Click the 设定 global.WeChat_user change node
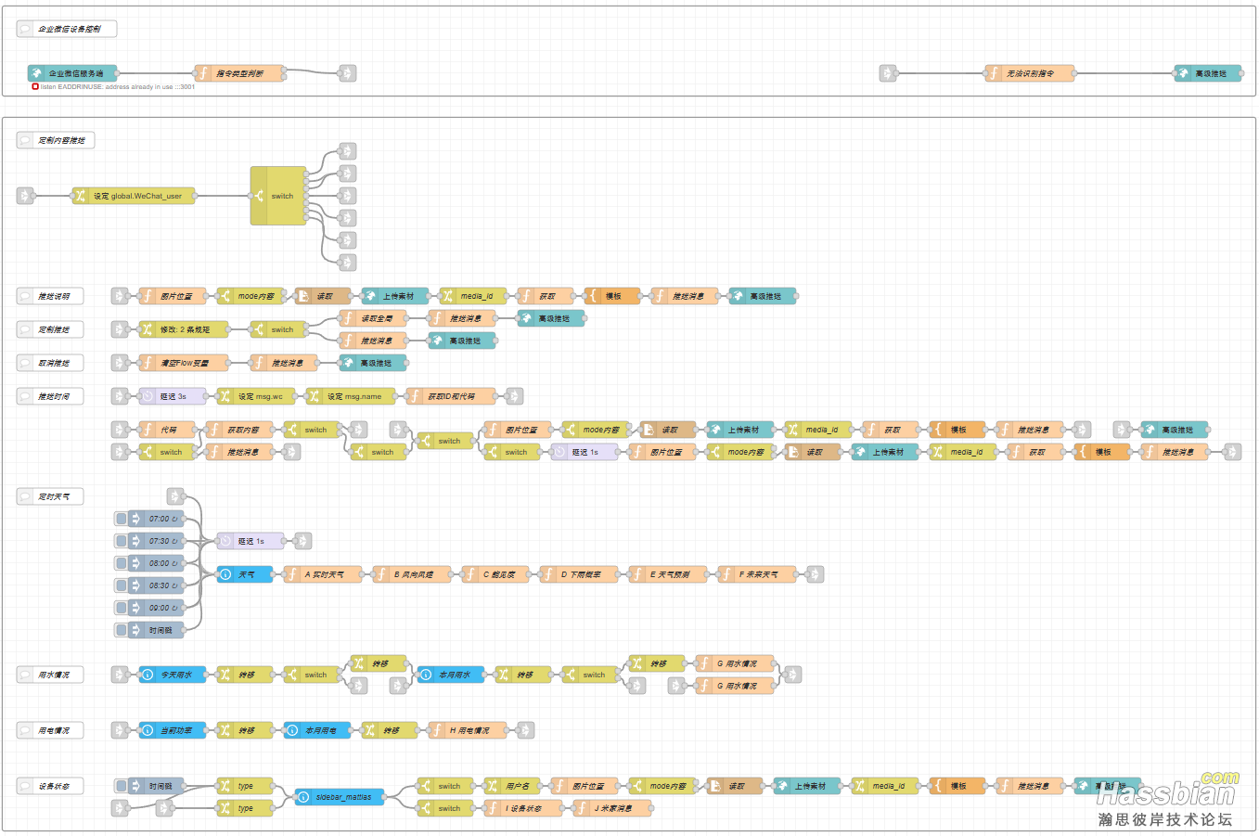The height and width of the screenshot is (836, 1259). tap(134, 196)
